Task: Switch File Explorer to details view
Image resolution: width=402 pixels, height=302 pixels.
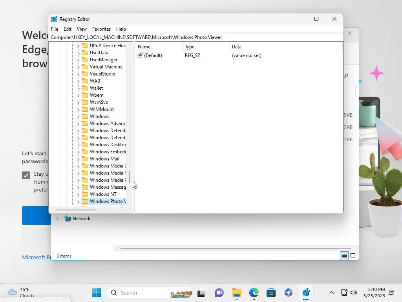Action: [x=344, y=256]
